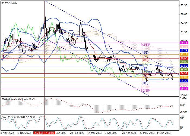Click the 28.12 magenta price label
Image resolution: width=190 pixels, height=136 pixels.
(x=184, y=89)
